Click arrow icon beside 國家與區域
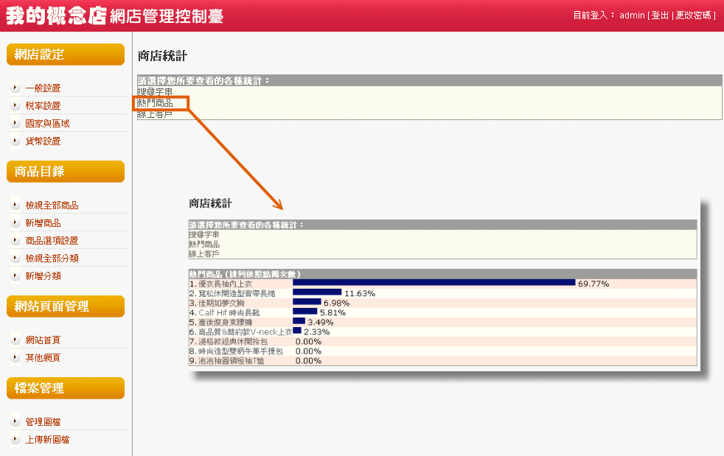Viewport: 724px width, 456px height. click(x=15, y=123)
